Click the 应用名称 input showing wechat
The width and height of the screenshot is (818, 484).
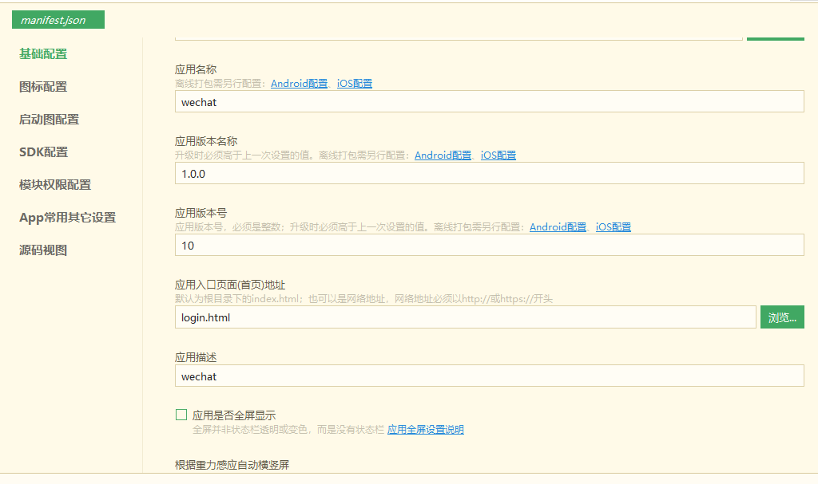(x=489, y=101)
